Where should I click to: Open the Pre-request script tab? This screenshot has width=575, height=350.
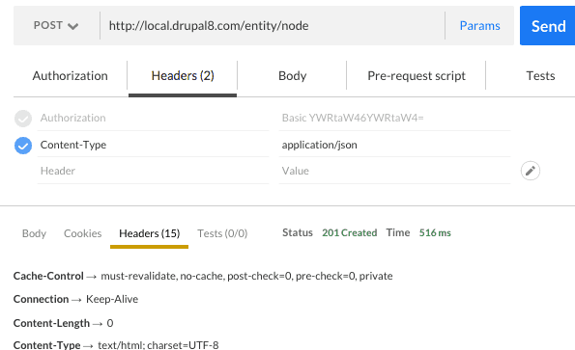417,76
